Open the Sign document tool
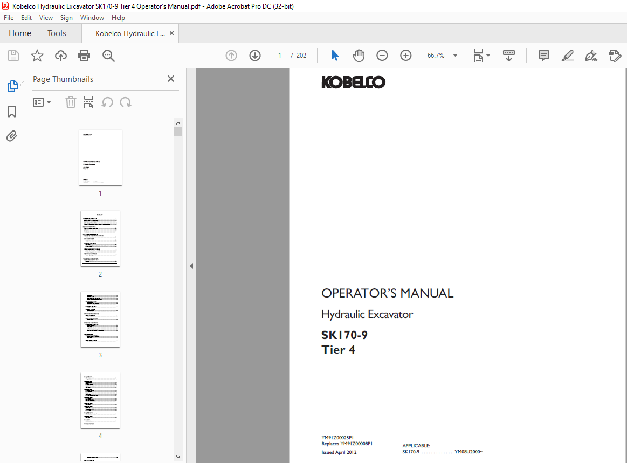627x463 pixels. click(x=591, y=56)
